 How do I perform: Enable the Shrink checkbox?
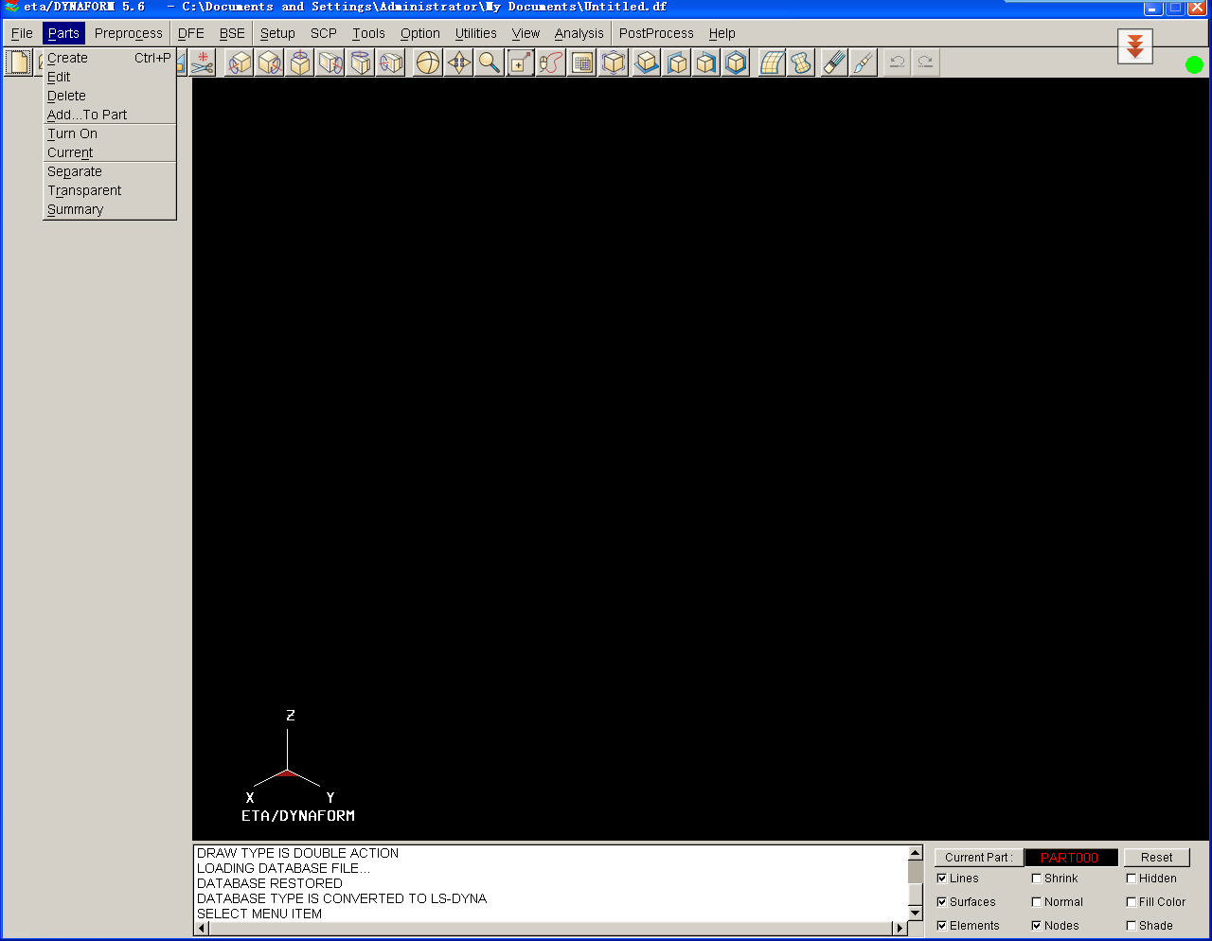(1037, 879)
